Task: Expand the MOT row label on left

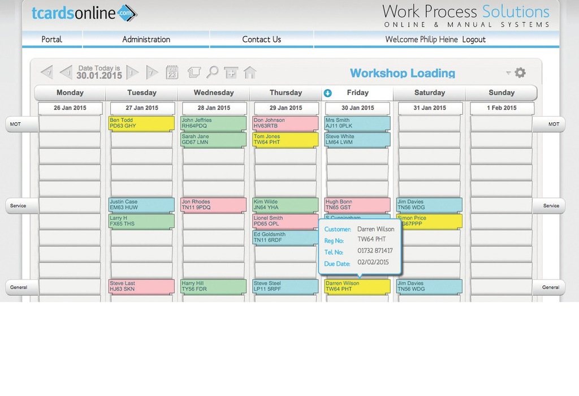Action: (x=16, y=124)
